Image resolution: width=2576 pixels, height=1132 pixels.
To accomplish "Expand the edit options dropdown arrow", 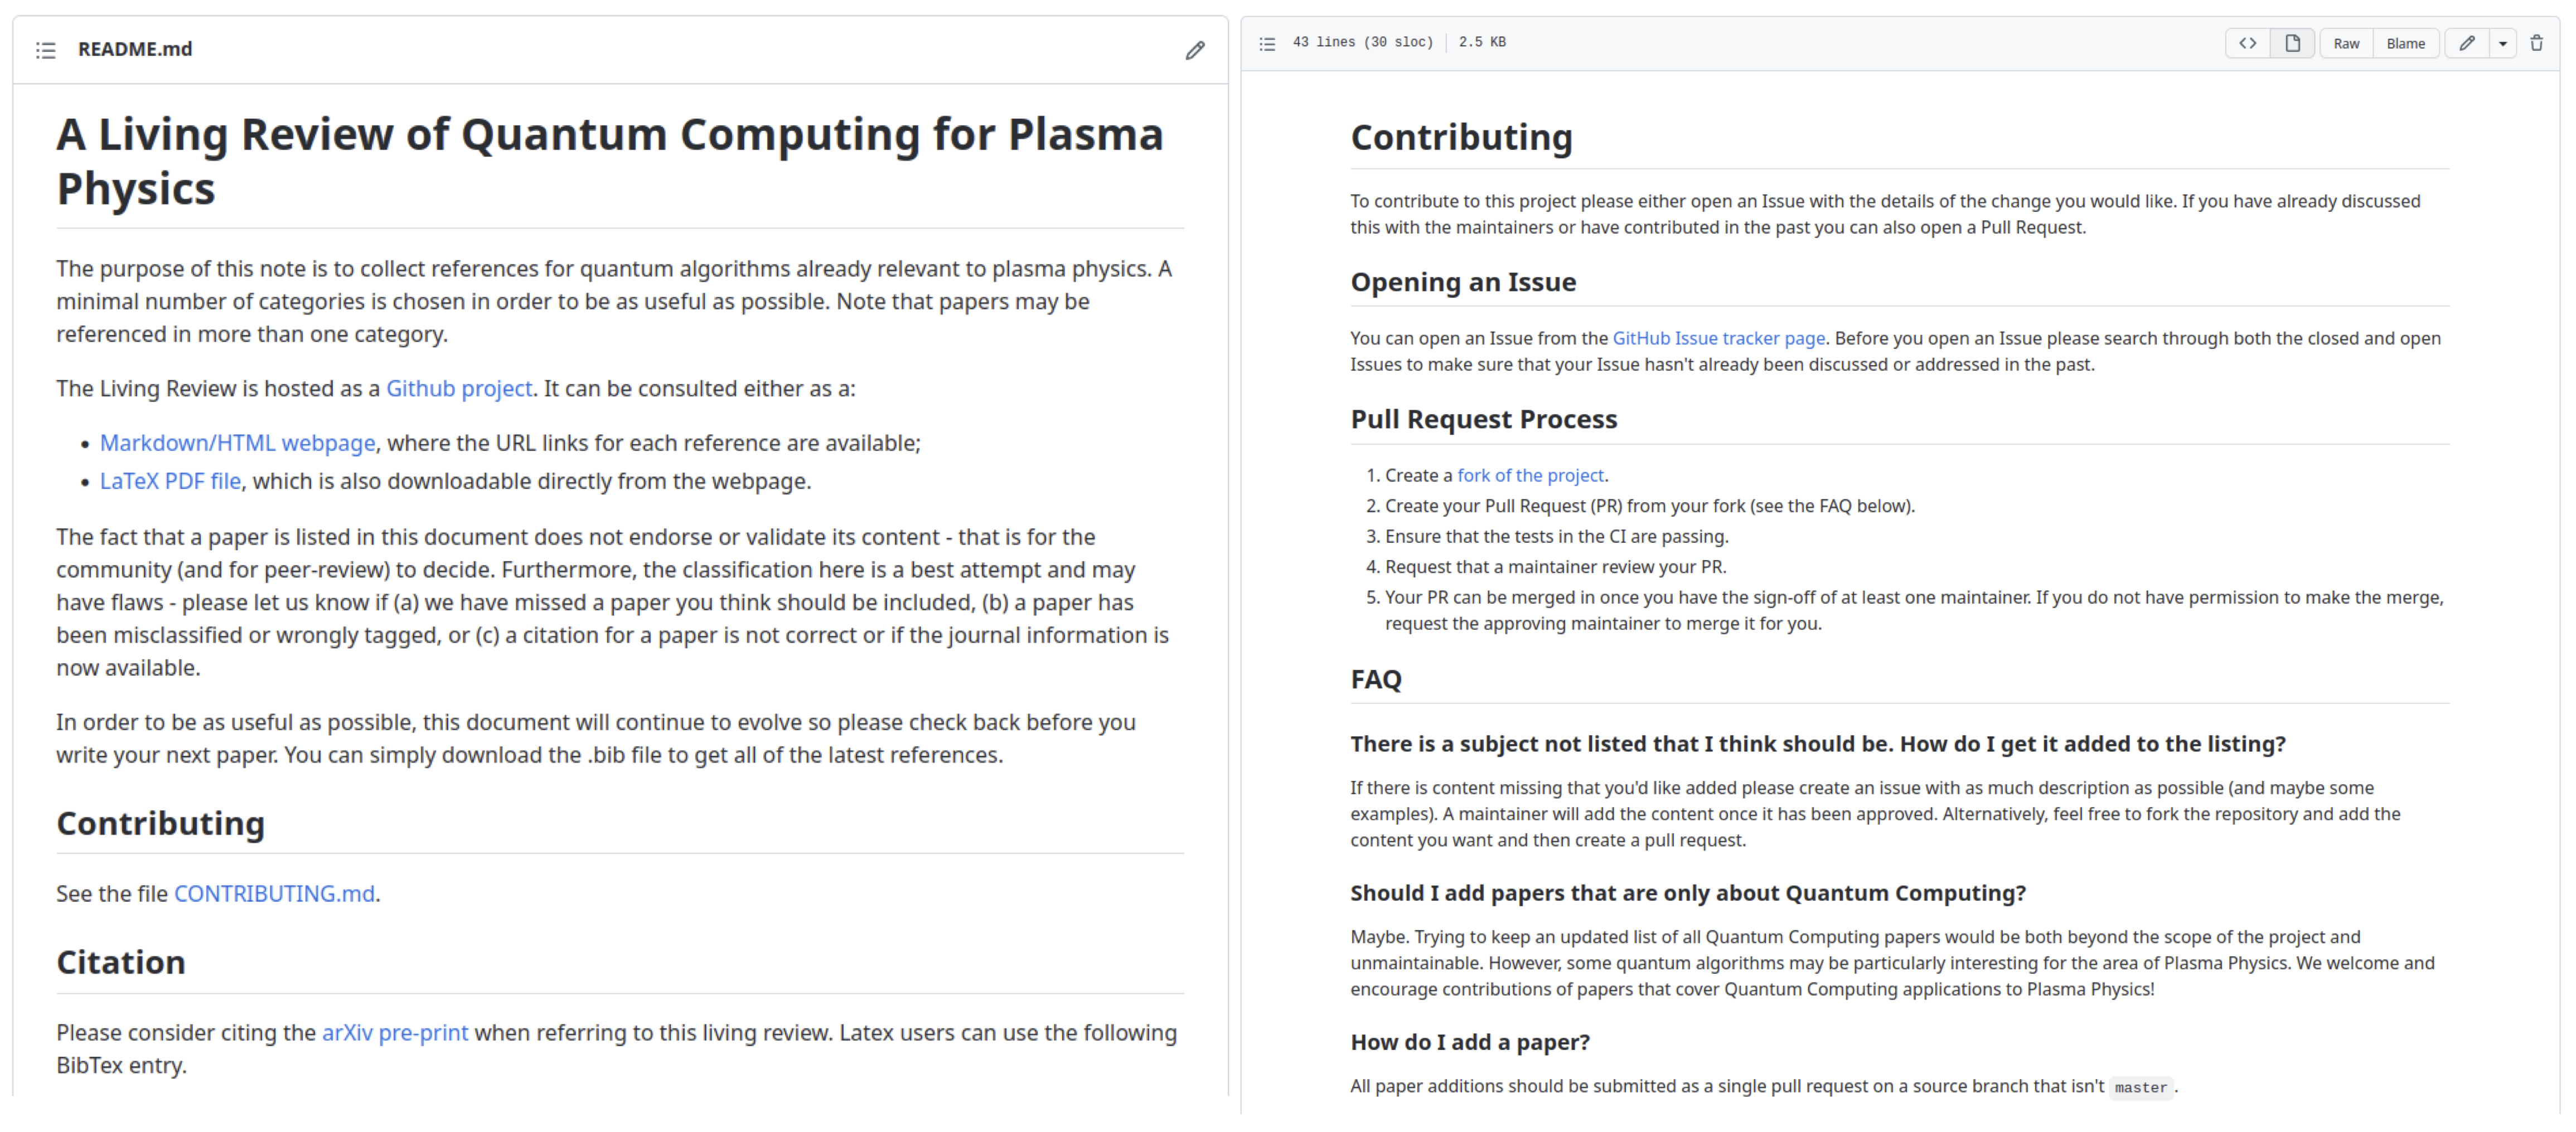I will [x=2503, y=43].
